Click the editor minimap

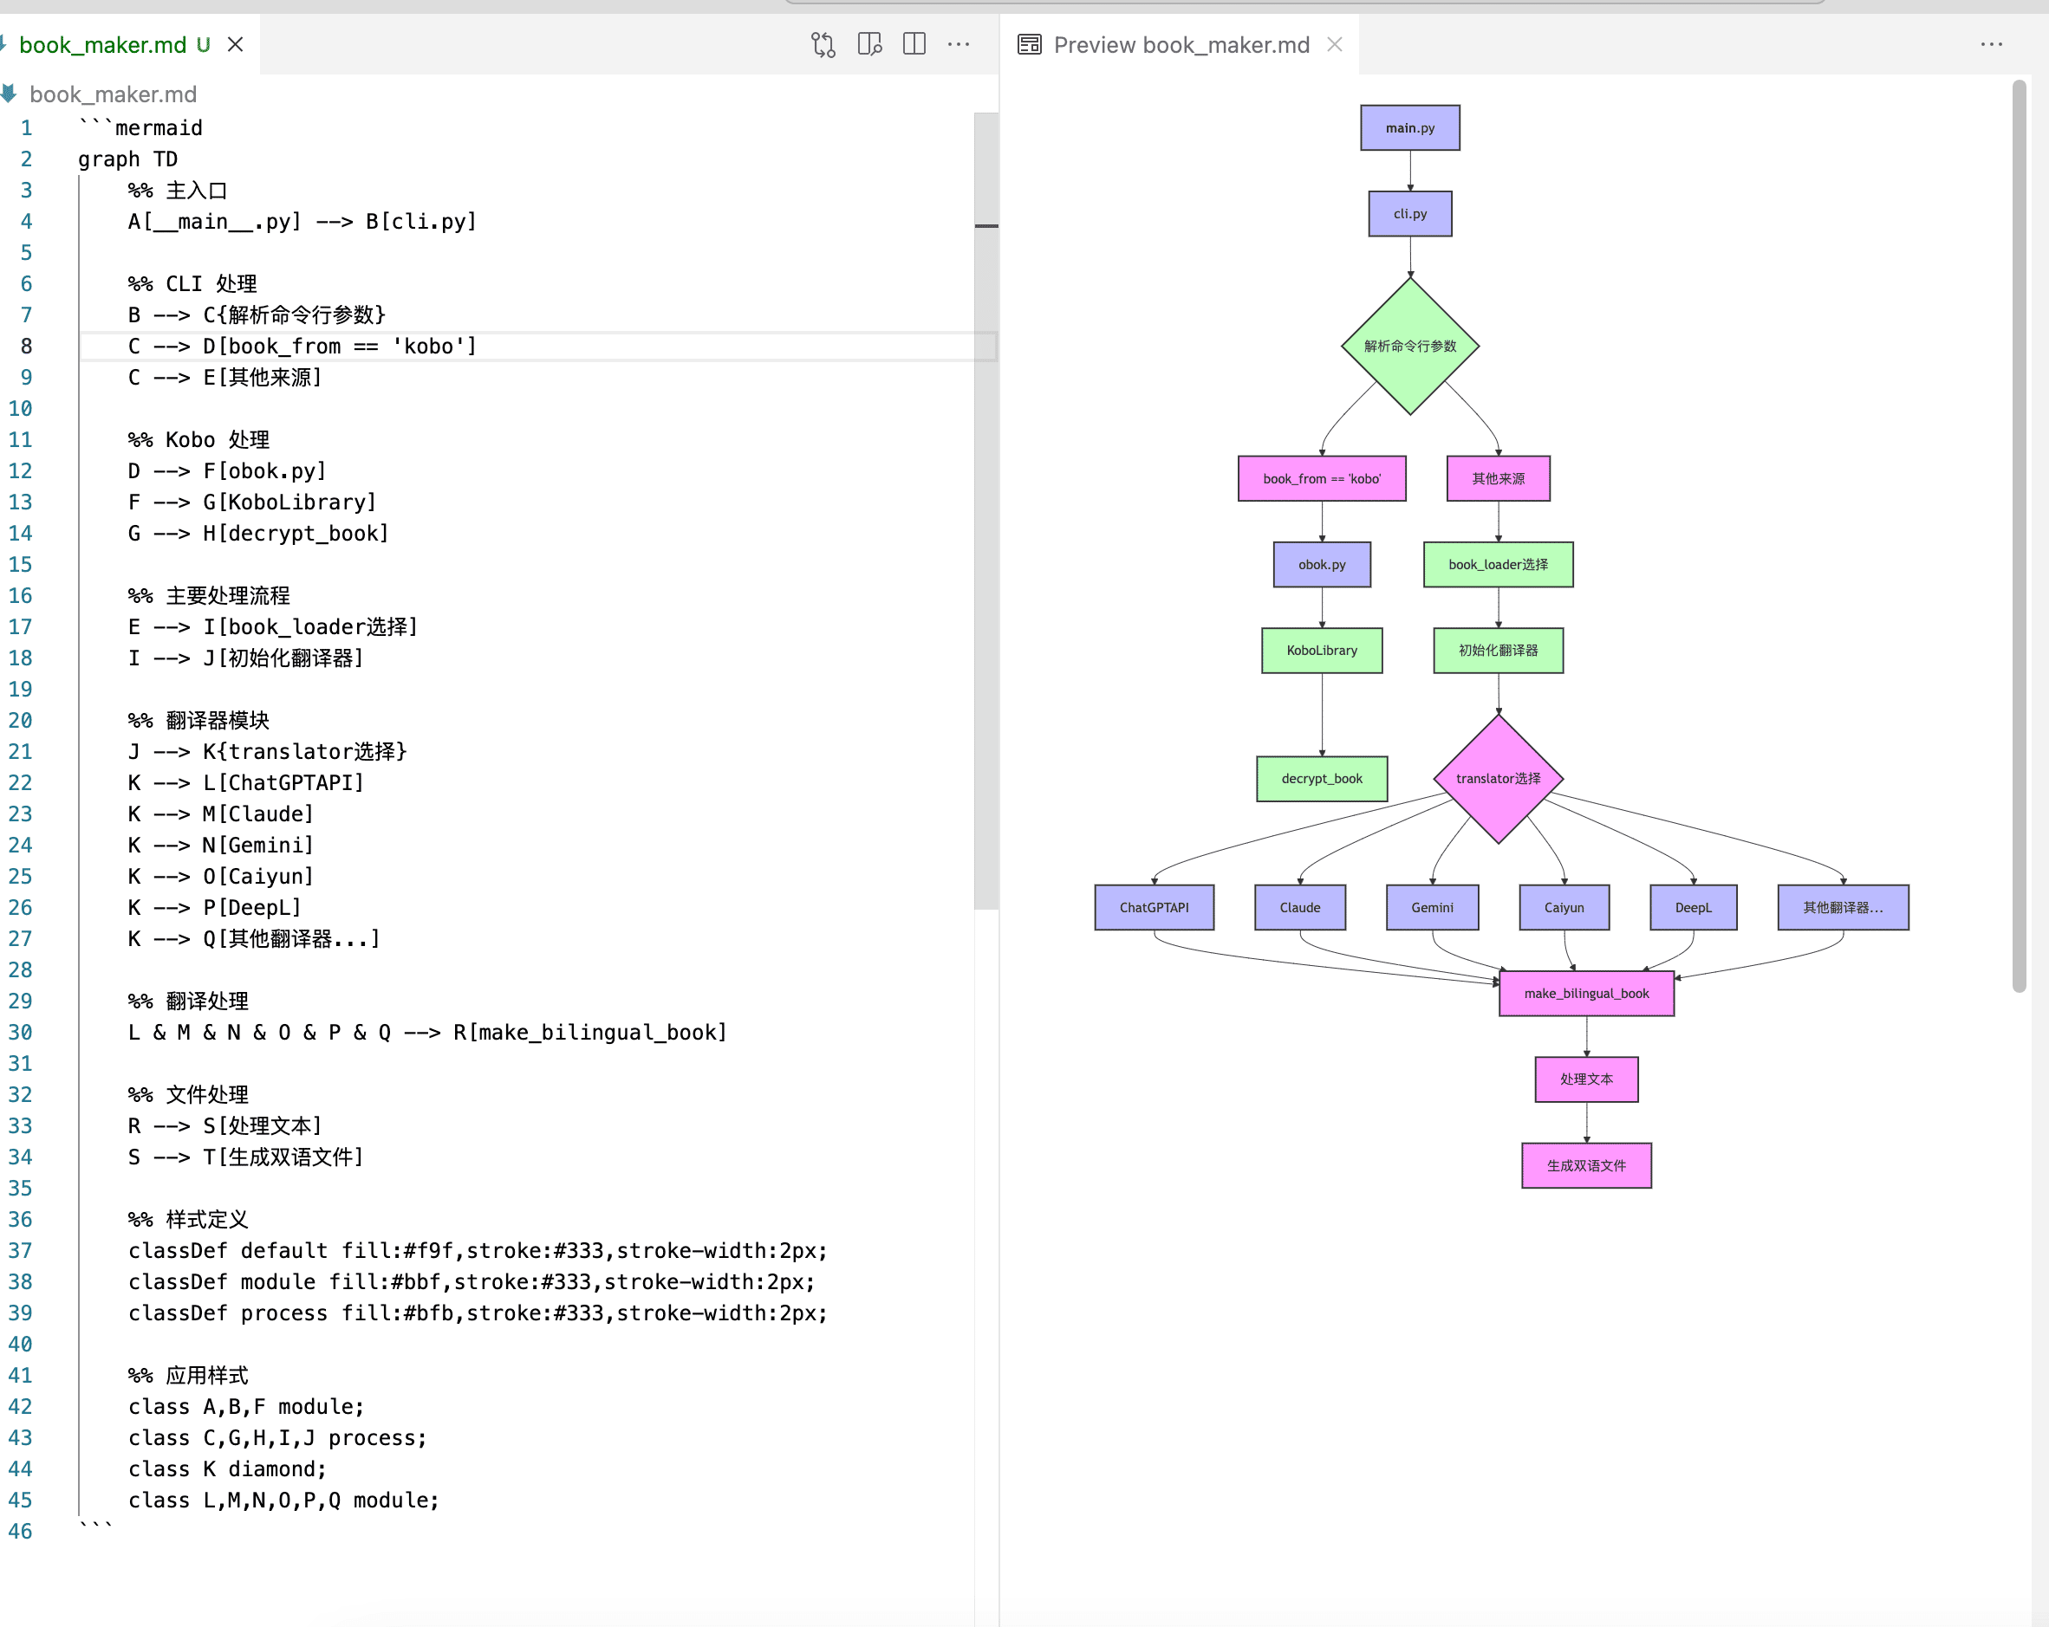985,511
